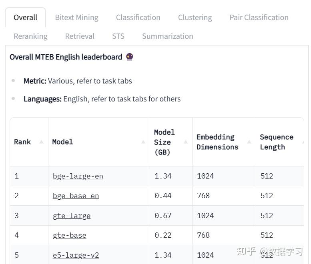Screen dimensions: 311x264
Task: Go to the Pair Classification tab
Action: click(x=259, y=18)
